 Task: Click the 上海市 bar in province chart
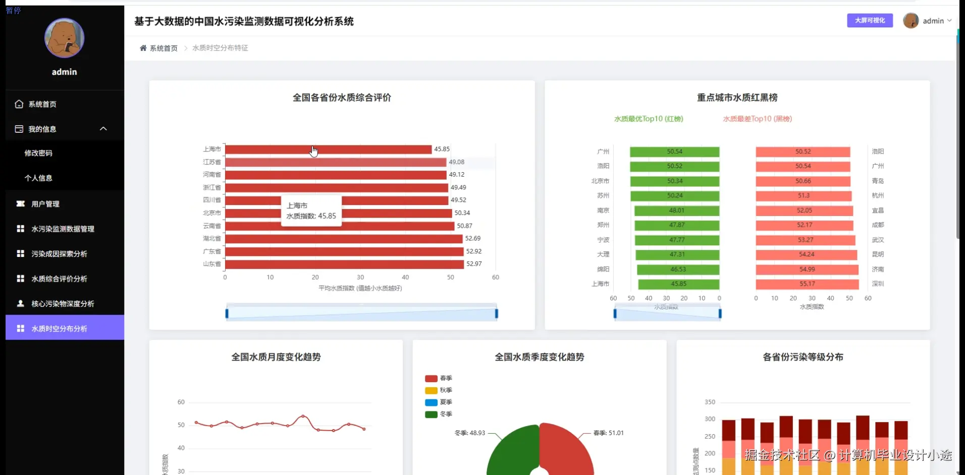point(329,149)
